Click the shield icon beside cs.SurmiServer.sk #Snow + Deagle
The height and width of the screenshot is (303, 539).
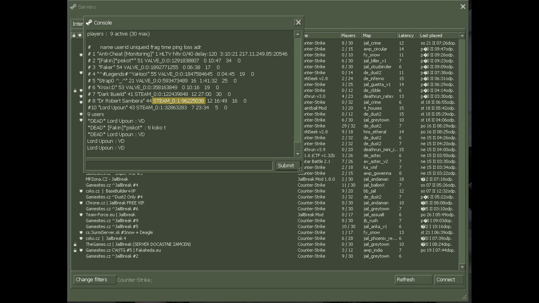(81, 232)
